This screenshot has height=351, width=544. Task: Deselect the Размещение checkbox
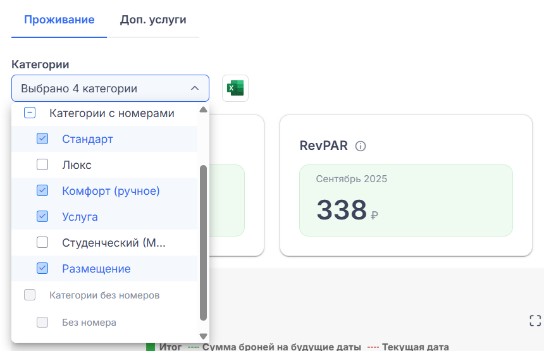tap(42, 268)
